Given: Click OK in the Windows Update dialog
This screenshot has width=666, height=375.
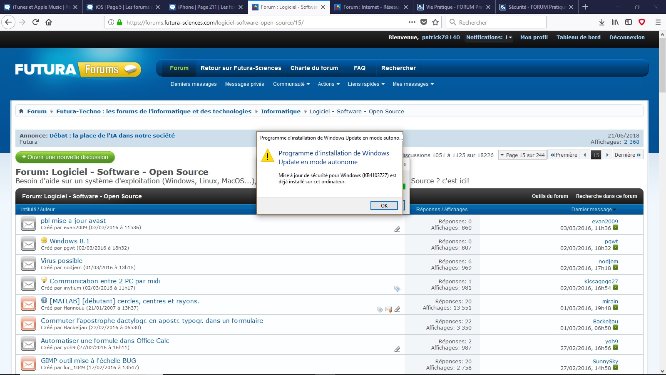Looking at the screenshot, I should [384, 205].
